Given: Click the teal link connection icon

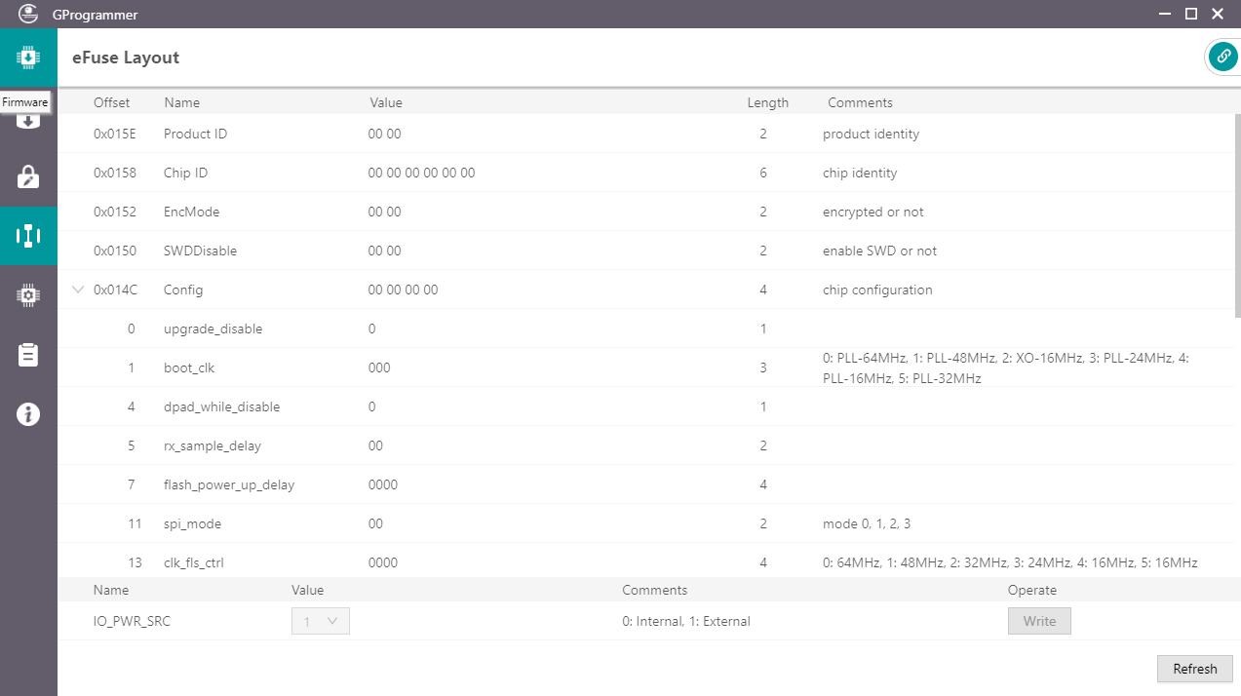Looking at the screenshot, I should point(1222,58).
